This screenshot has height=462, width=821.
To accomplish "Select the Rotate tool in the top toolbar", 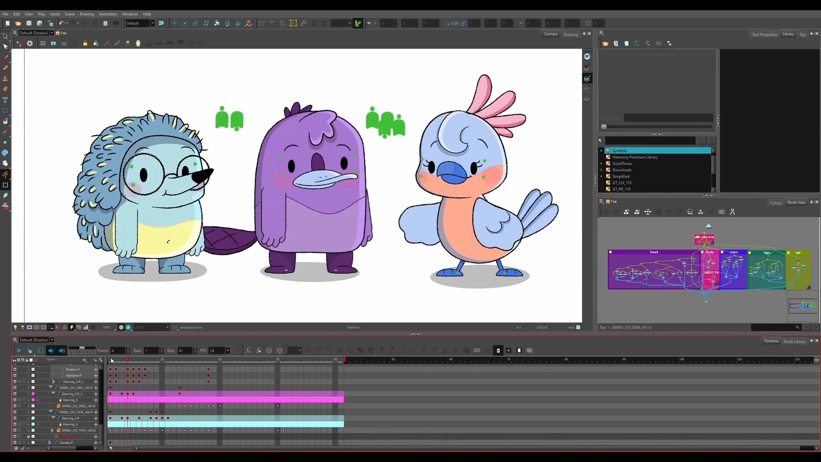I will point(185,24).
